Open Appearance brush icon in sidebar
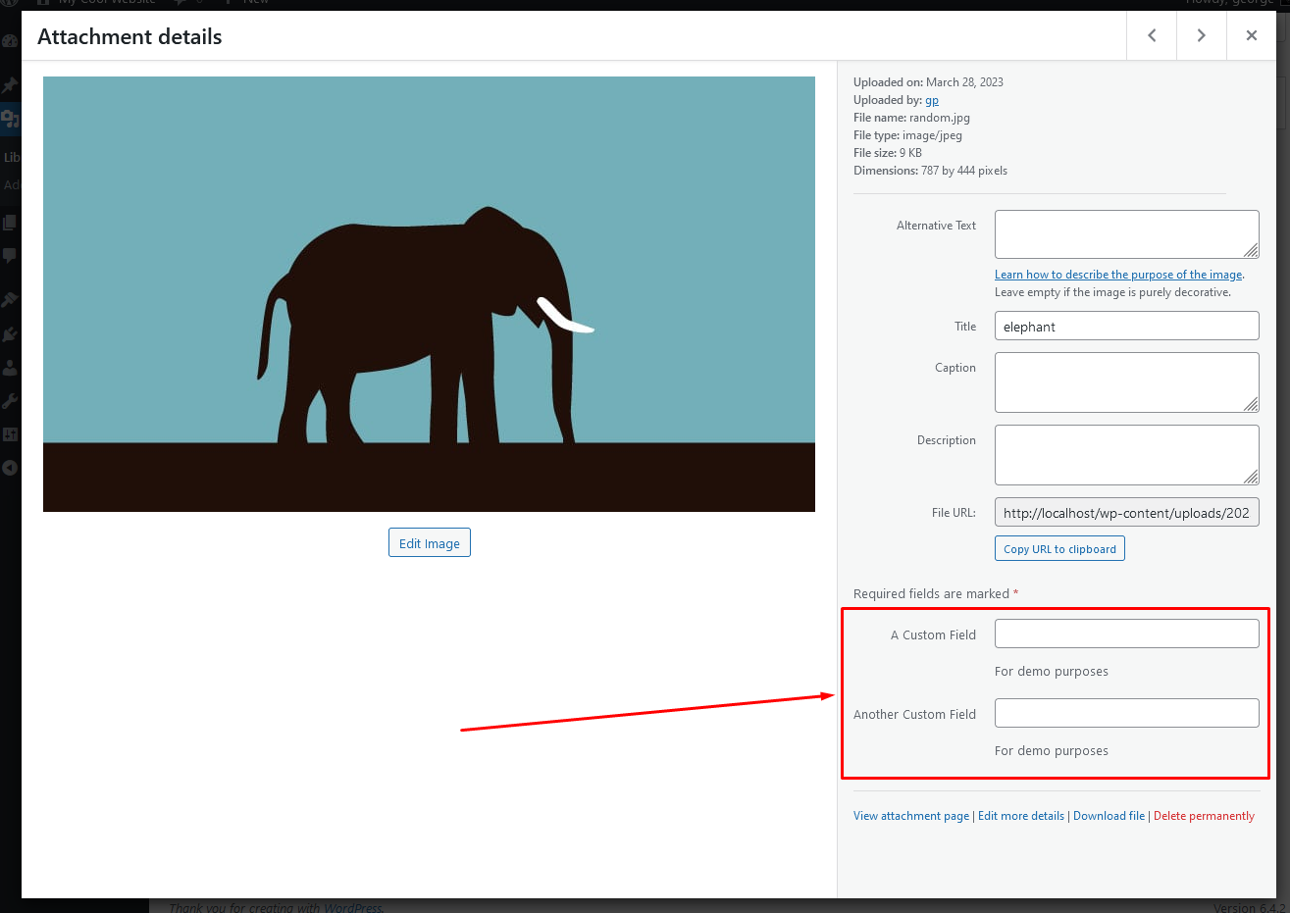 10,300
